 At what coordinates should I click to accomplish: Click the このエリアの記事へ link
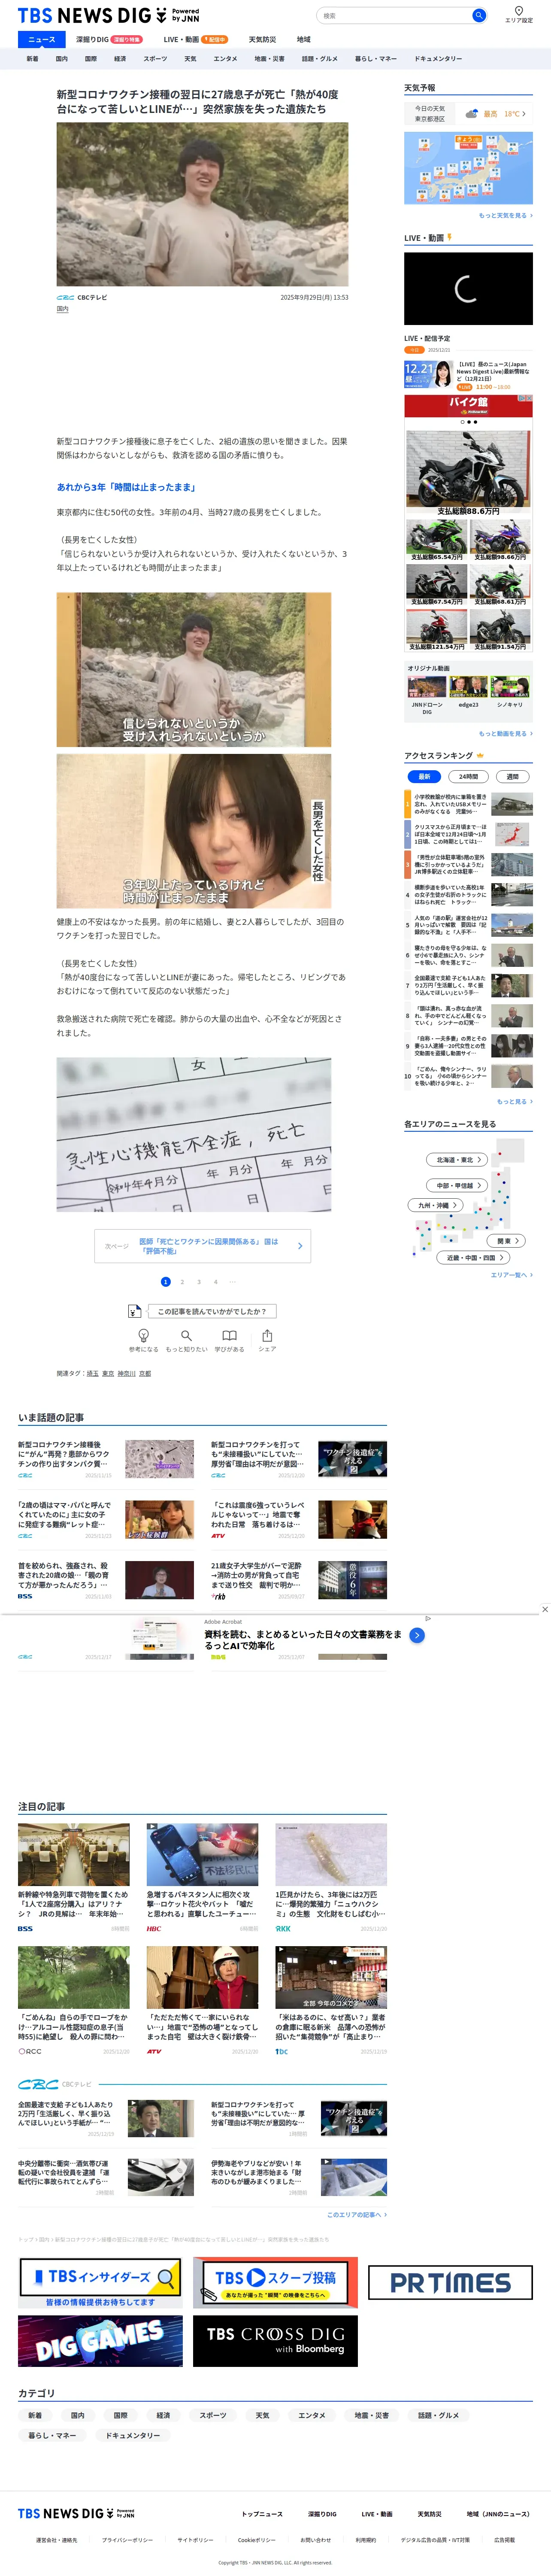coord(357,2215)
